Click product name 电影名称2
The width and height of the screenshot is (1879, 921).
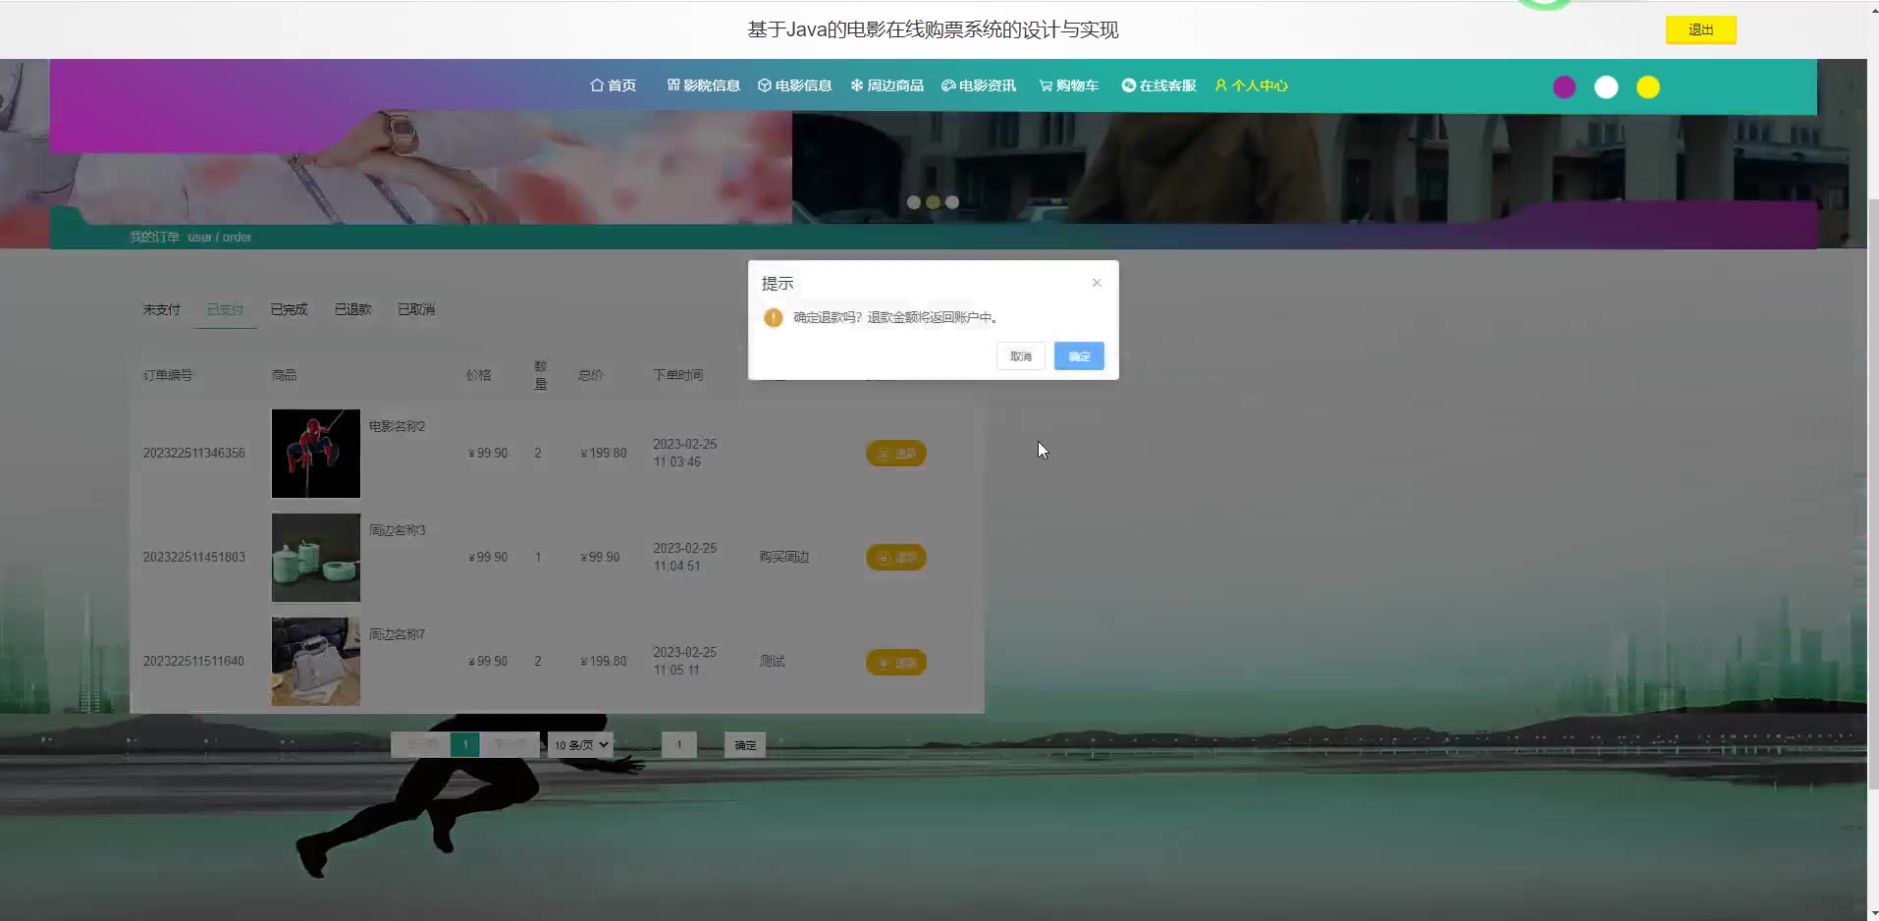coord(398,426)
